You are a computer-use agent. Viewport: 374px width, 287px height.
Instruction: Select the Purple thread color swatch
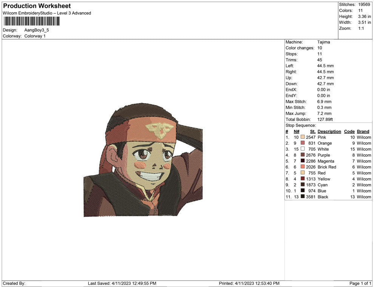click(x=303, y=155)
